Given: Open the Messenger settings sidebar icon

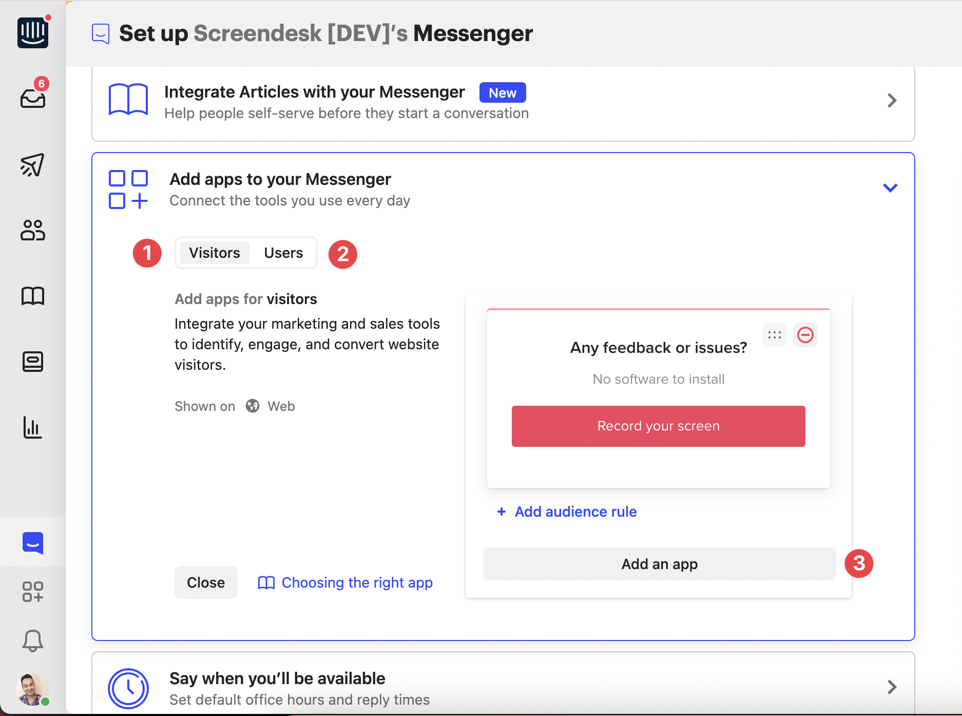Looking at the screenshot, I should coord(33,543).
